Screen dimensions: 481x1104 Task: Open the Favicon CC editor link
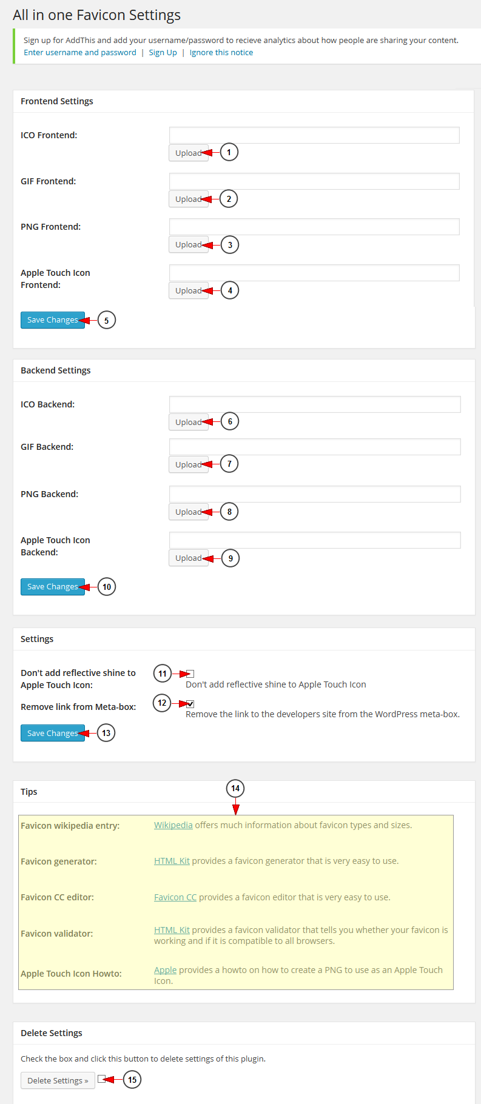click(x=175, y=897)
